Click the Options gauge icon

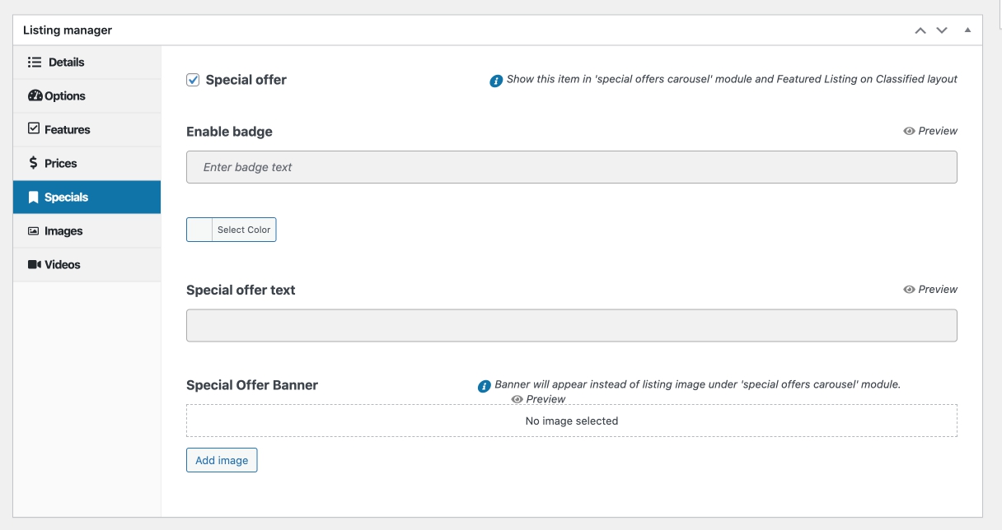pos(35,96)
